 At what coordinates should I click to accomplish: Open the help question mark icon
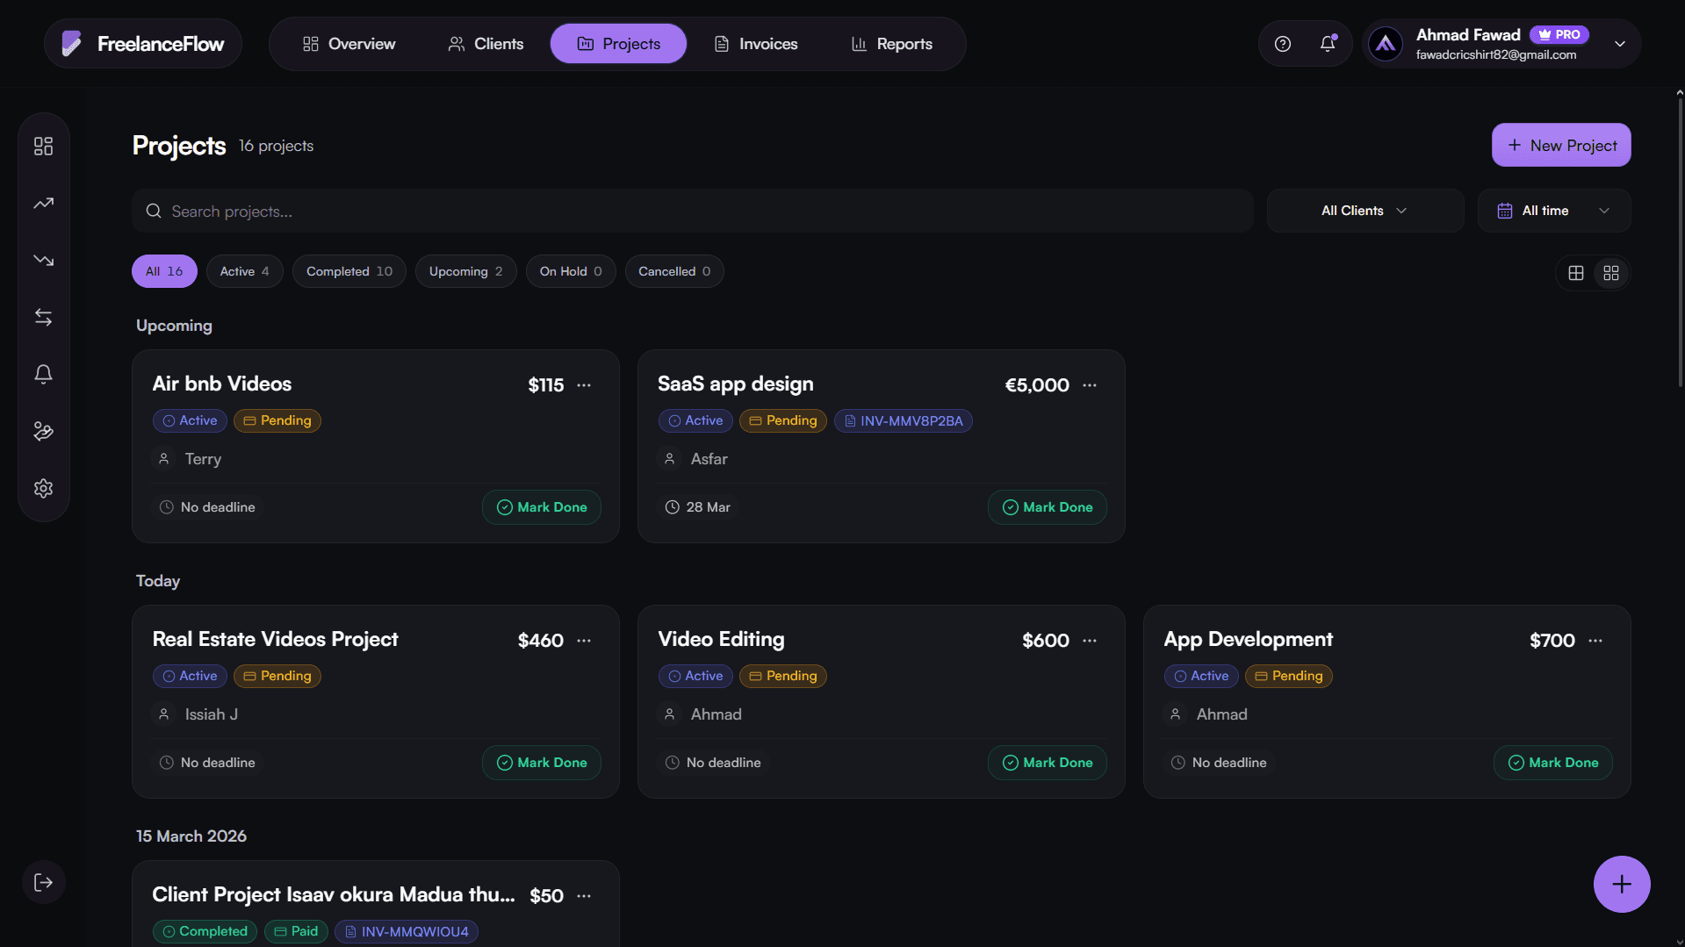pyautogui.click(x=1282, y=44)
